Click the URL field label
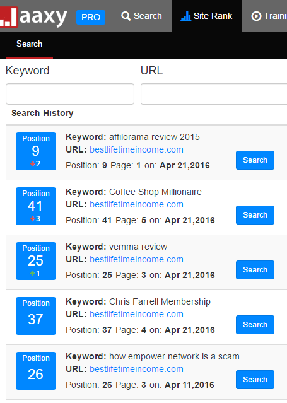 152,71
